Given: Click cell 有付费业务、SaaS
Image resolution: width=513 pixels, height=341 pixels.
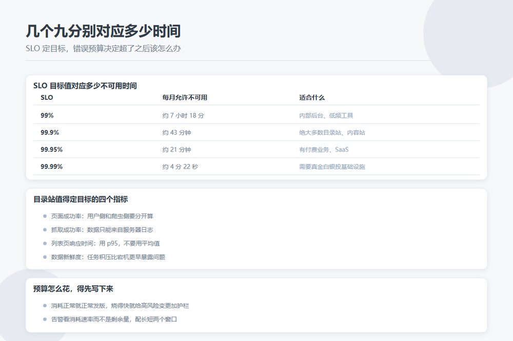Looking at the screenshot, I should click(x=324, y=150).
